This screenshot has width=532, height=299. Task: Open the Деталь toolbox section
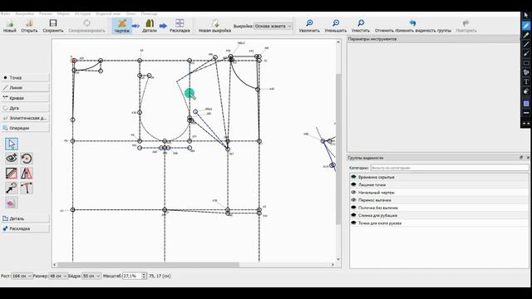click(25, 218)
